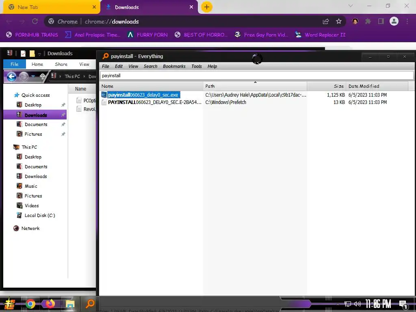Open Everything Edit menu
This screenshot has height=312, width=416.
tap(119, 66)
